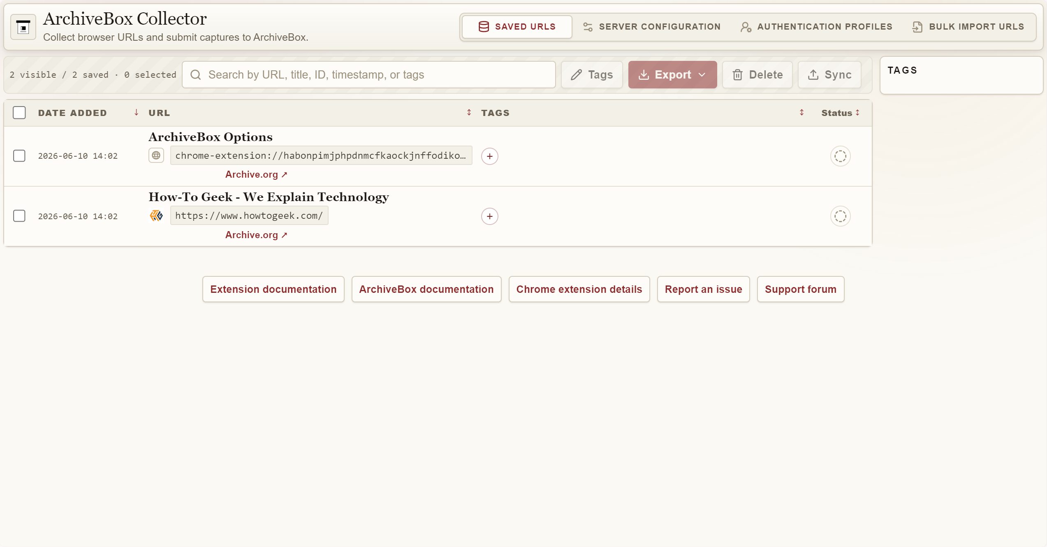Open Authentication Profiles tab
1047x547 pixels.
click(x=816, y=27)
